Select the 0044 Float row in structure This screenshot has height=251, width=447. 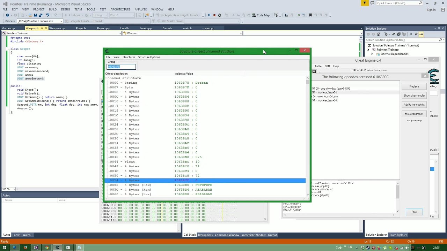(205, 162)
